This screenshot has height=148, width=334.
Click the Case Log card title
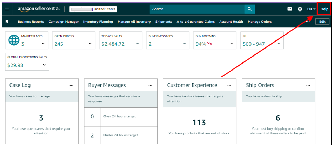[20, 86]
